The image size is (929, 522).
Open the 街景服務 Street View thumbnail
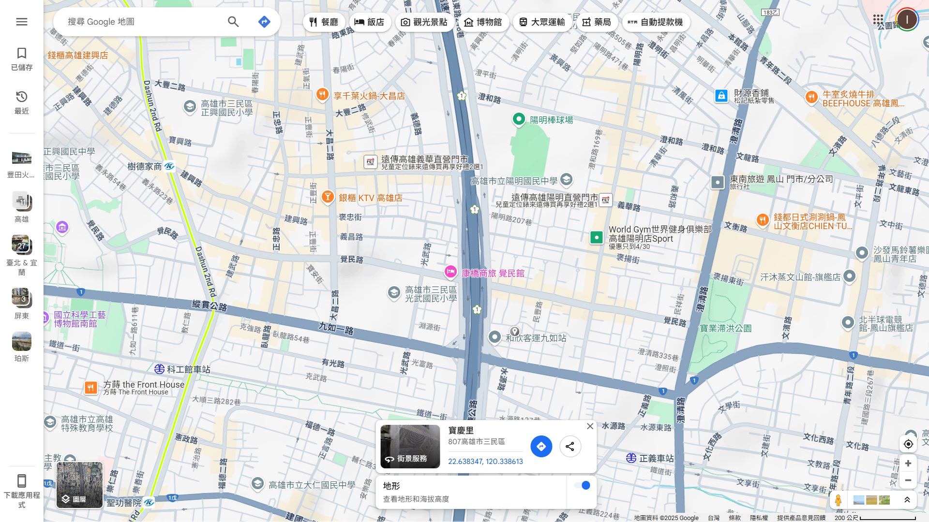click(410, 447)
